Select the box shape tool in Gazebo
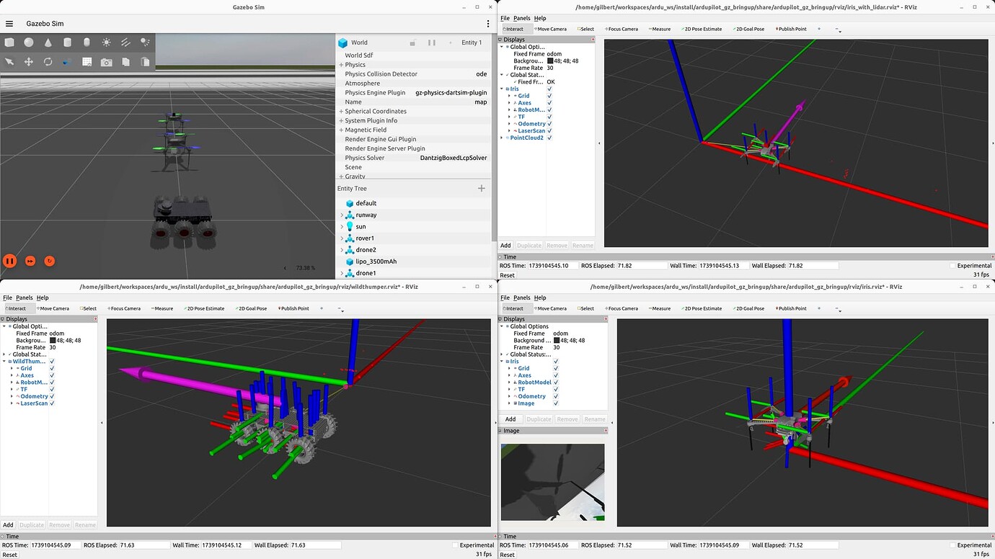Screen dimensions: 995x559 [x=9, y=42]
